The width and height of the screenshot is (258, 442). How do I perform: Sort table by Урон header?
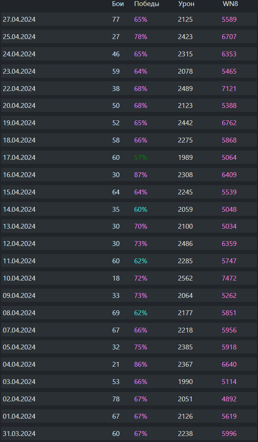(186, 4)
